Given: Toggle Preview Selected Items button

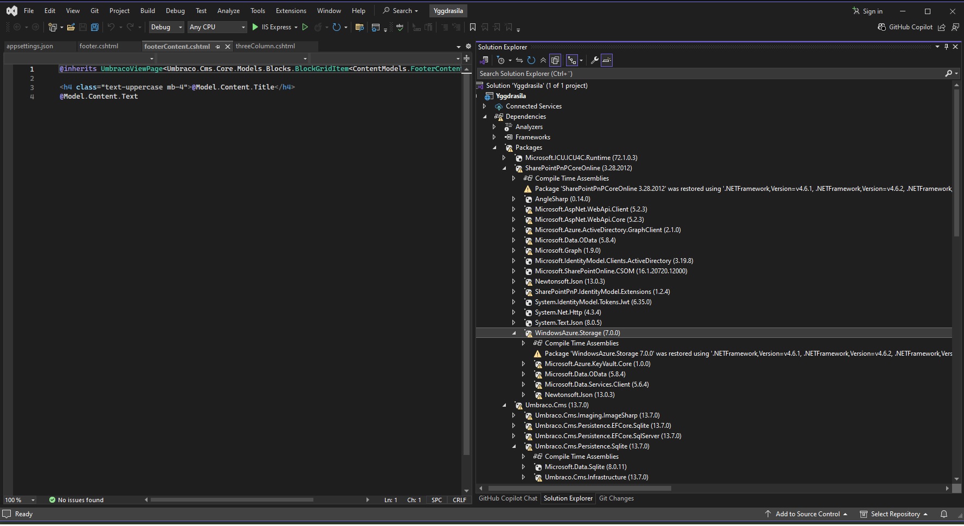Looking at the screenshot, I should (x=607, y=60).
